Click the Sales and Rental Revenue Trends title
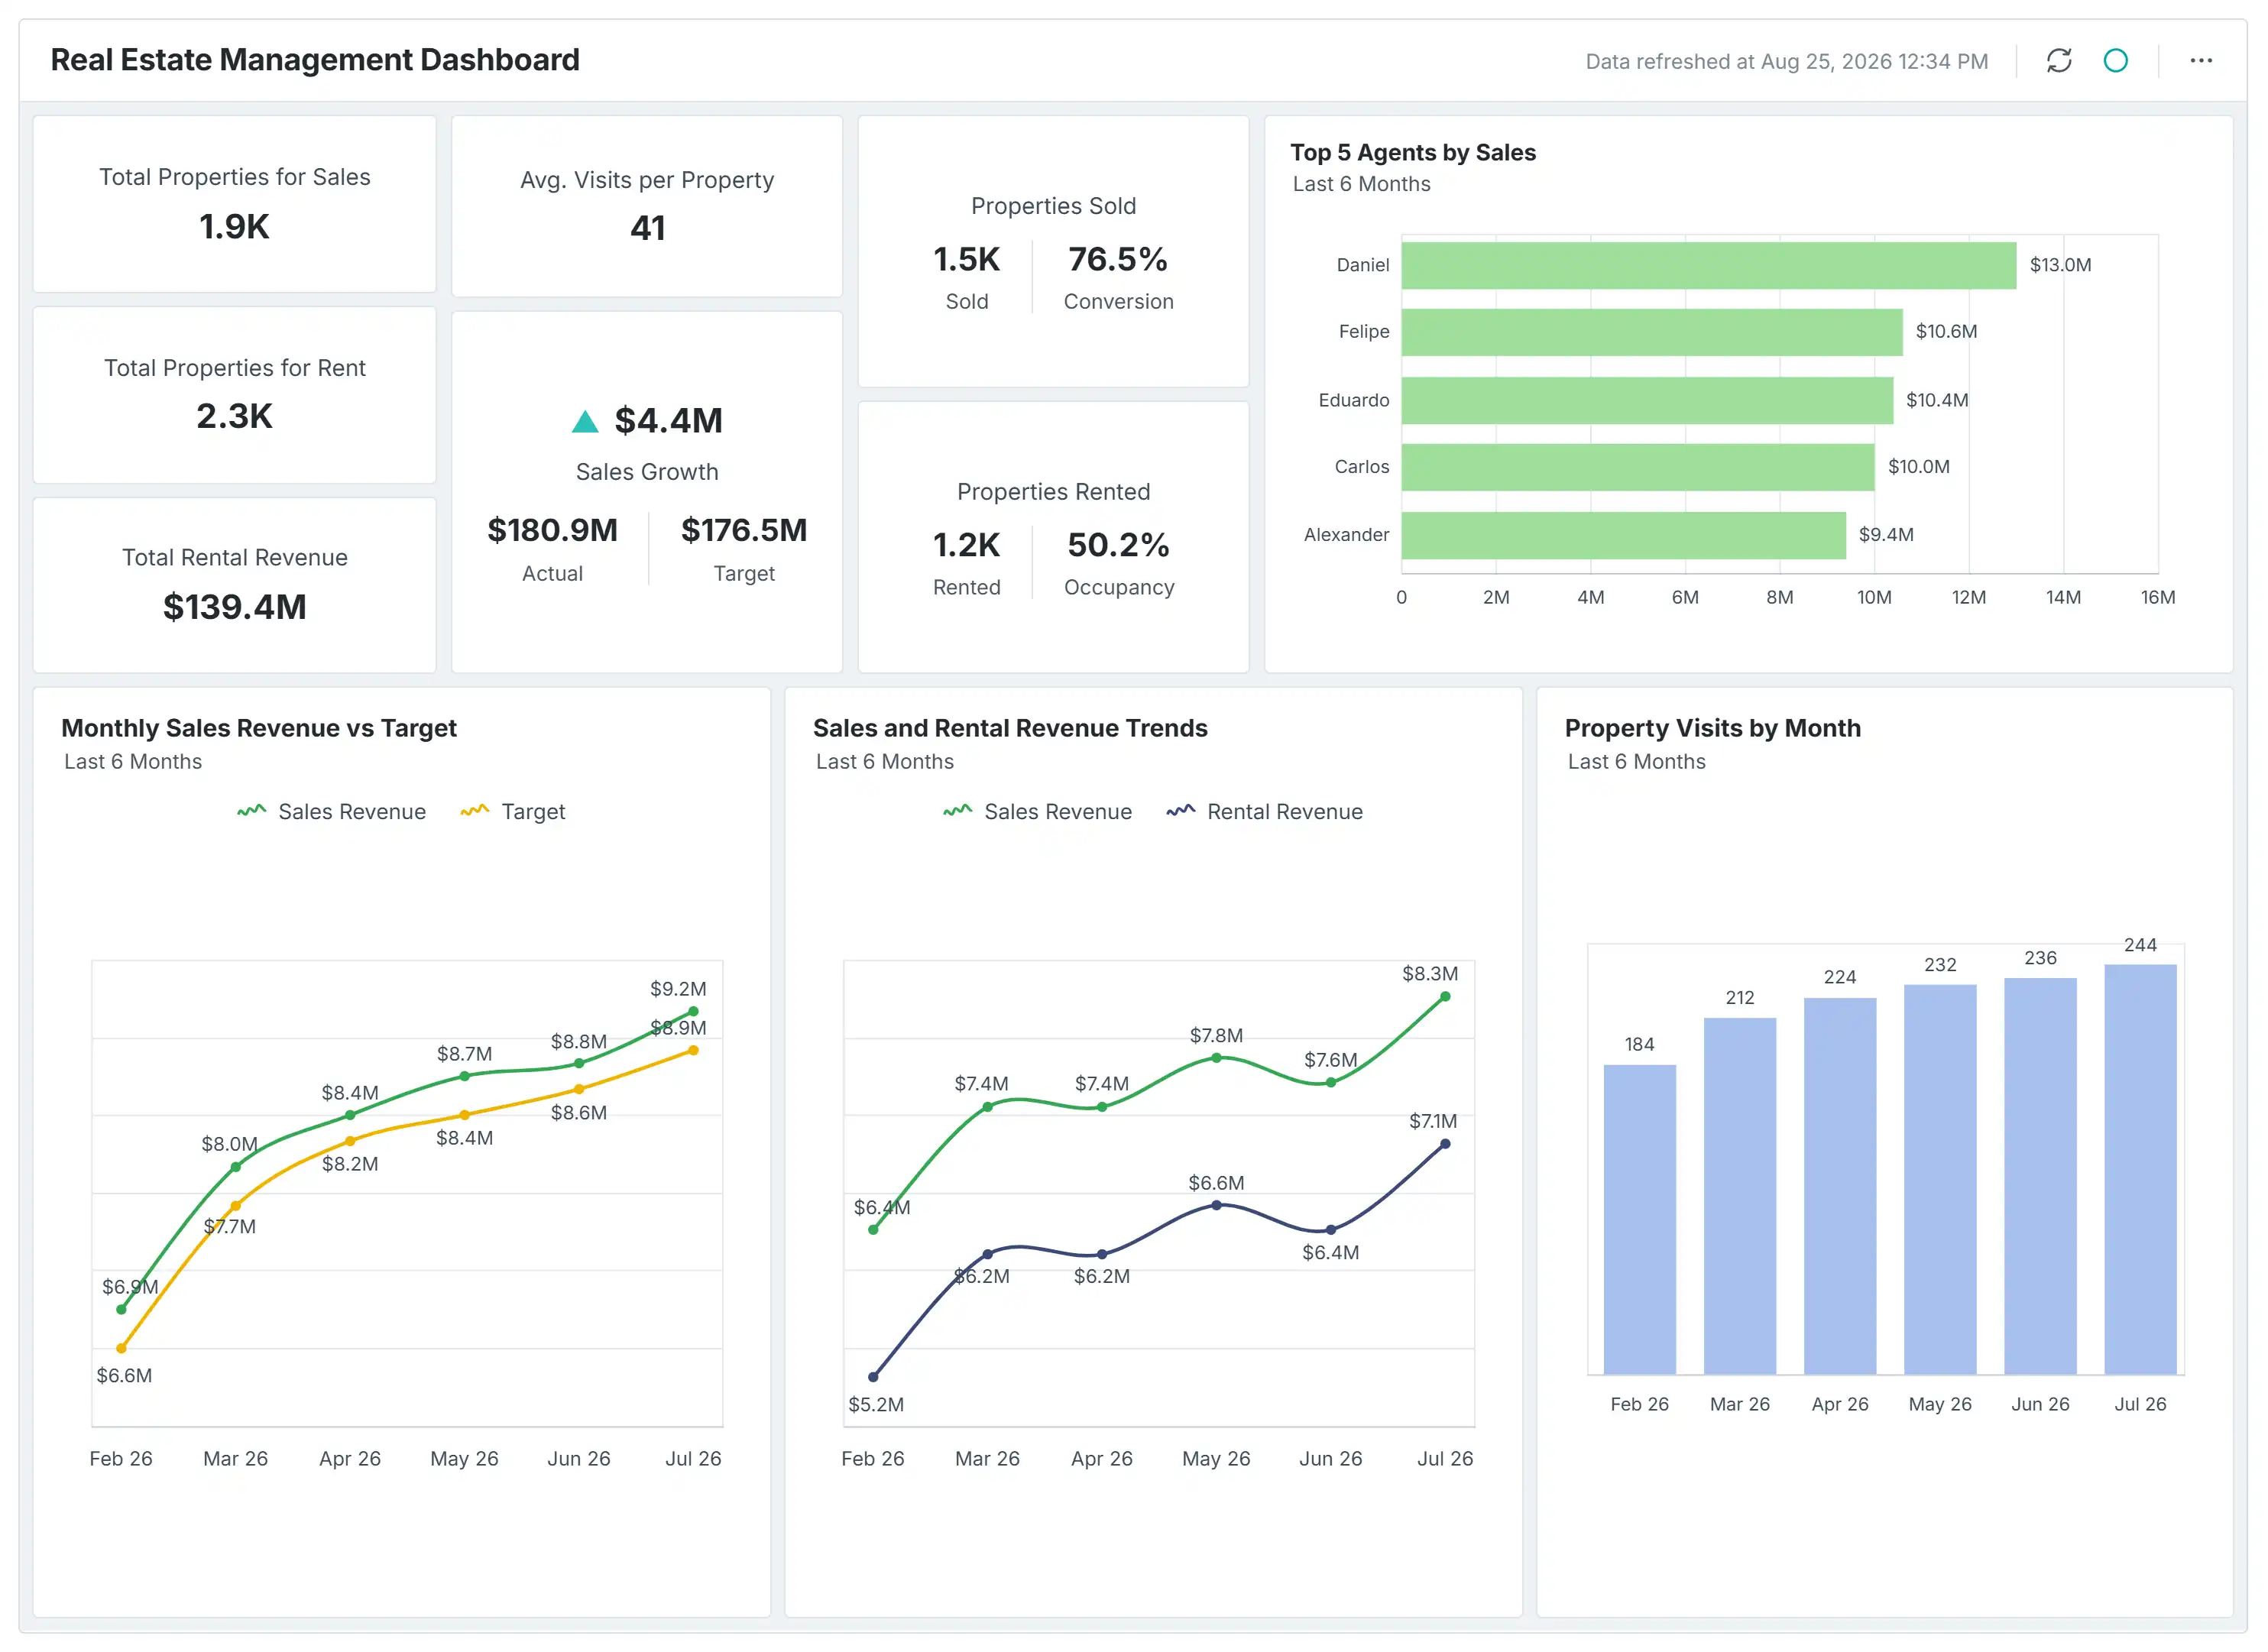The image size is (2268, 1652). [x=1010, y=728]
